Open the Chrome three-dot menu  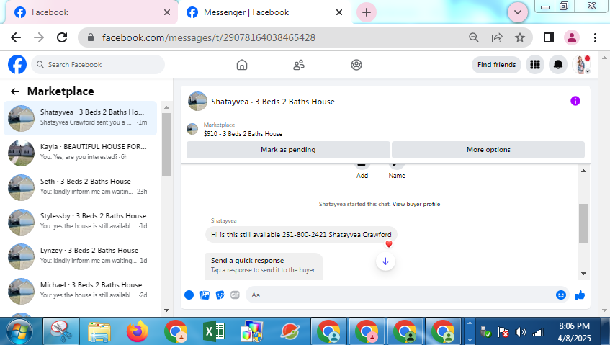(x=595, y=37)
